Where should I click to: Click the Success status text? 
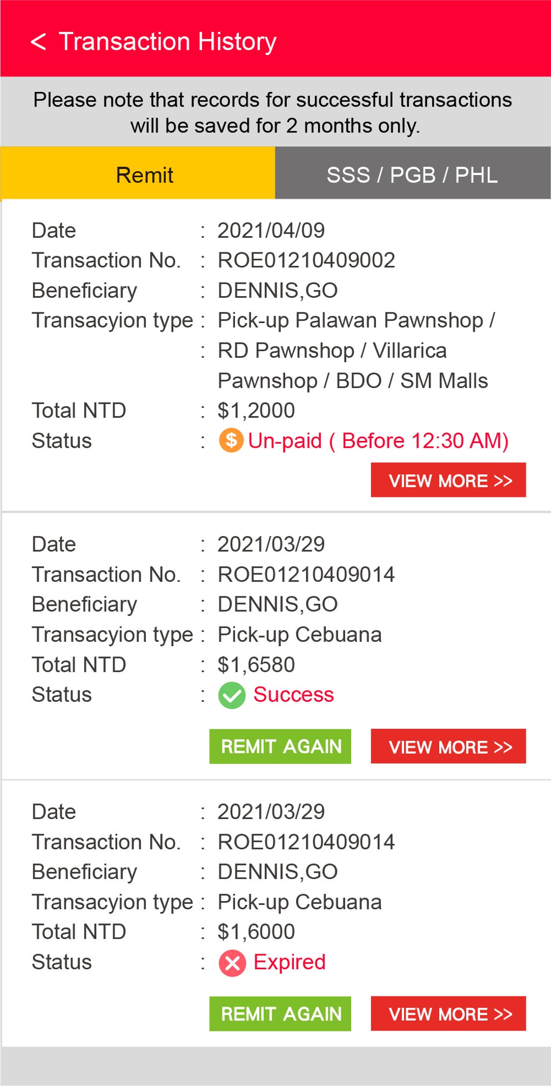point(293,695)
